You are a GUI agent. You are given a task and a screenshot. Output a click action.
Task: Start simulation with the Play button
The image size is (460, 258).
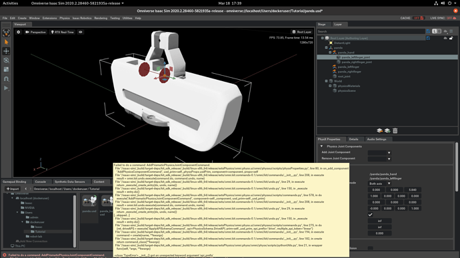[x=6, y=88]
